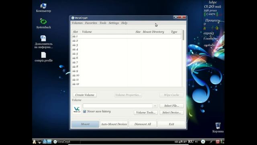257x145 pixels.
Task: Click the VeraCrypt tray icon
Action: 203,141
